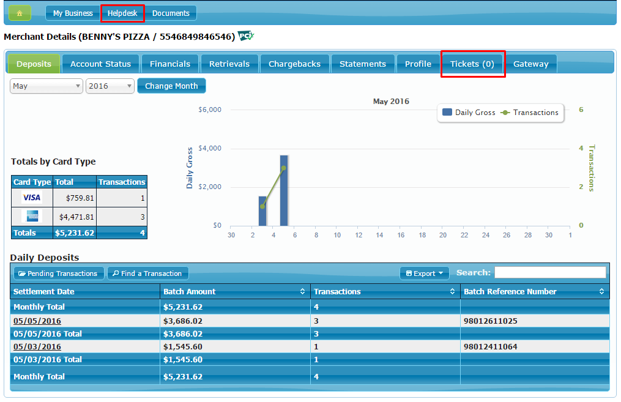This screenshot has width=621, height=402.
Task: Sort the Transactions column in table
Action: 453,292
